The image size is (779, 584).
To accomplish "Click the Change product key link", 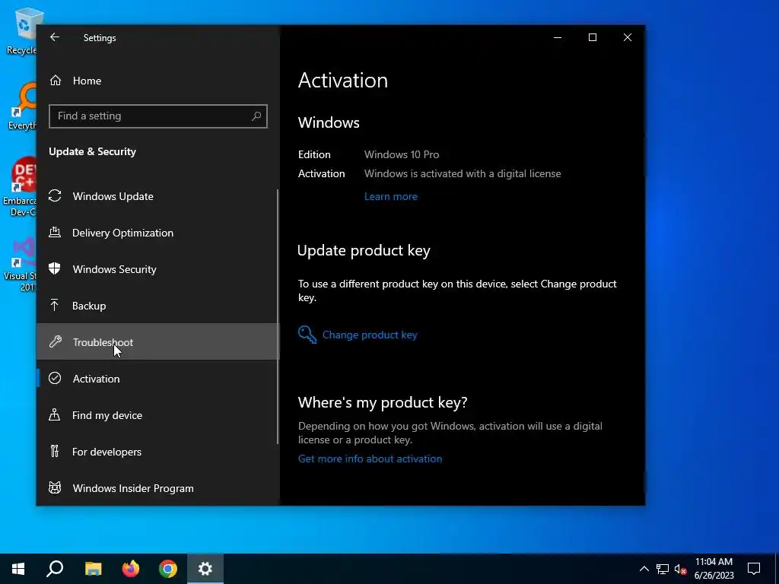I will pos(370,335).
